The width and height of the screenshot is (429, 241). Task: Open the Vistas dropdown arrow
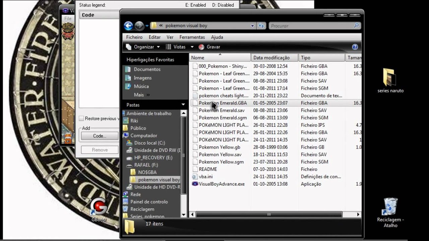tap(192, 47)
